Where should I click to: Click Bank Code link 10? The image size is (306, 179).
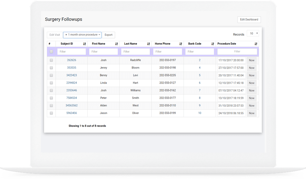coord(200,113)
